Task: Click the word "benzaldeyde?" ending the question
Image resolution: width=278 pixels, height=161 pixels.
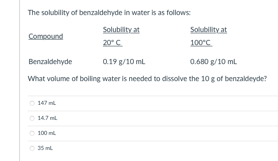Action: [246, 79]
